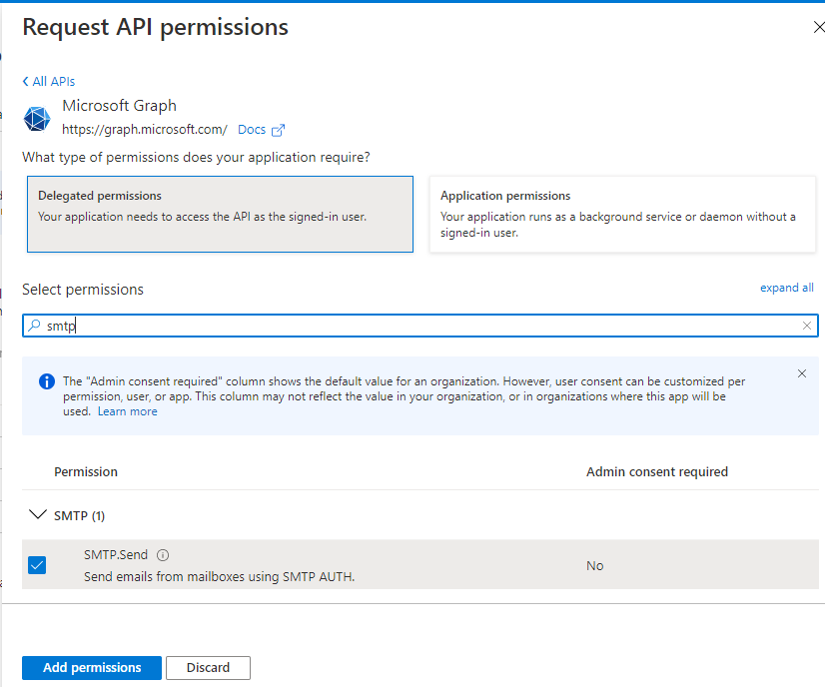Collapse the SMTP (1) group
This screenshot has height=687, width=825.
(x=37, y=515)
